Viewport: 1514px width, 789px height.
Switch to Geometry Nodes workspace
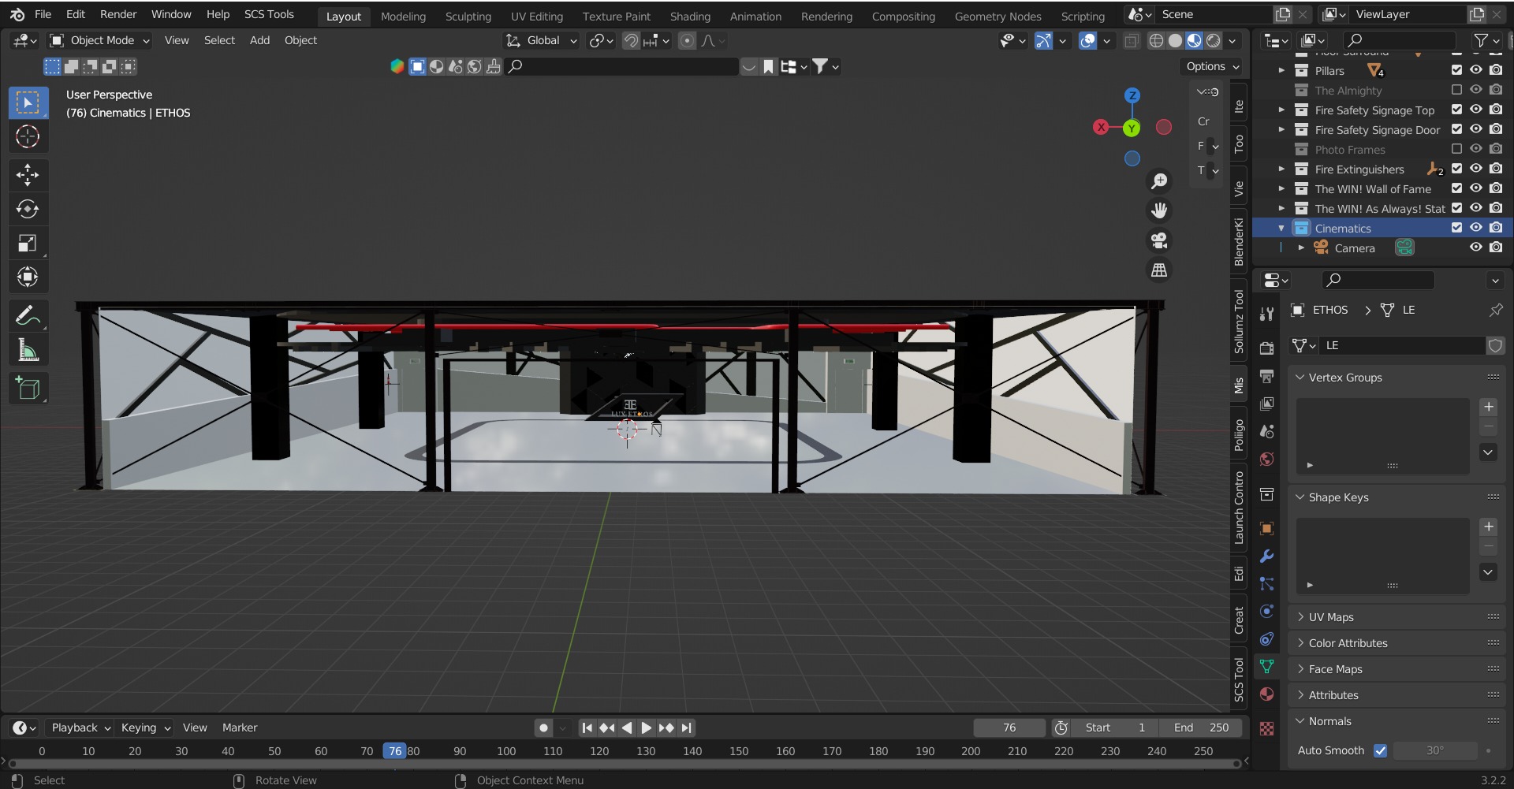click(x=998, y=16)
